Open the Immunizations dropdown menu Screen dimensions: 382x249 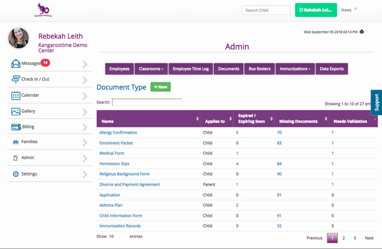pos(295,69)
